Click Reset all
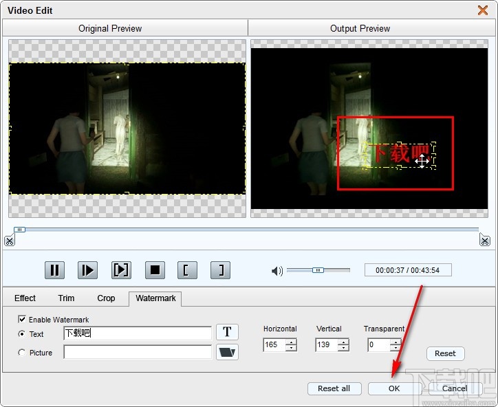The image size is (498, 407). click(334, 388)
